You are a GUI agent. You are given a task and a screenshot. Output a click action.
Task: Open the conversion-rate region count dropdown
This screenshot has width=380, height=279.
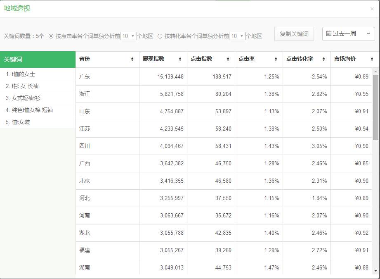237,36
